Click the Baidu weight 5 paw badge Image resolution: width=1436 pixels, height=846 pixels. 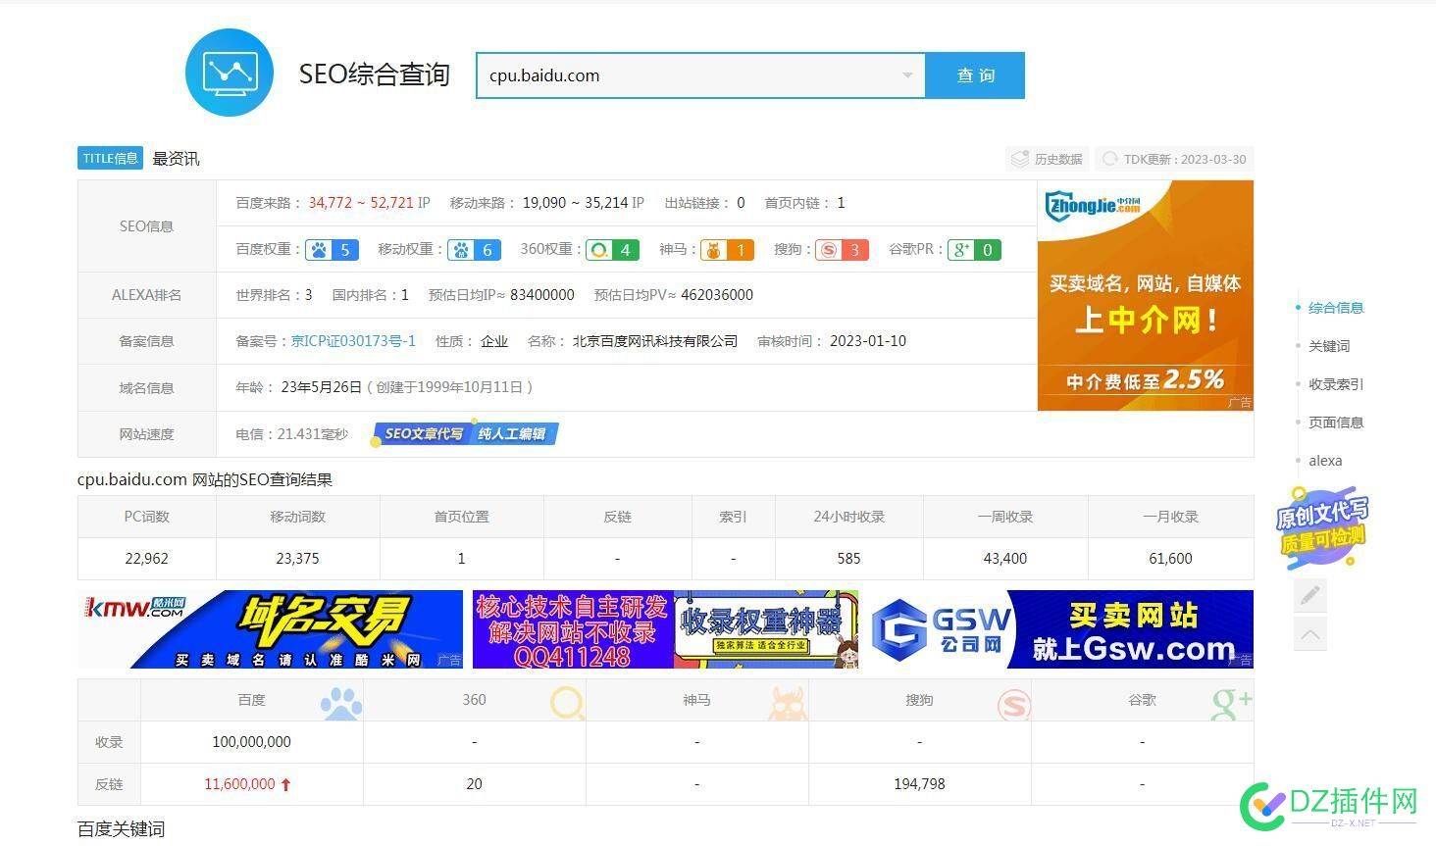coord(331,250)
